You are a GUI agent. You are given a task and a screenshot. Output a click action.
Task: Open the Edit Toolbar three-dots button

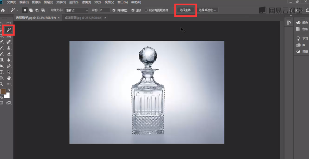point(9,84)
